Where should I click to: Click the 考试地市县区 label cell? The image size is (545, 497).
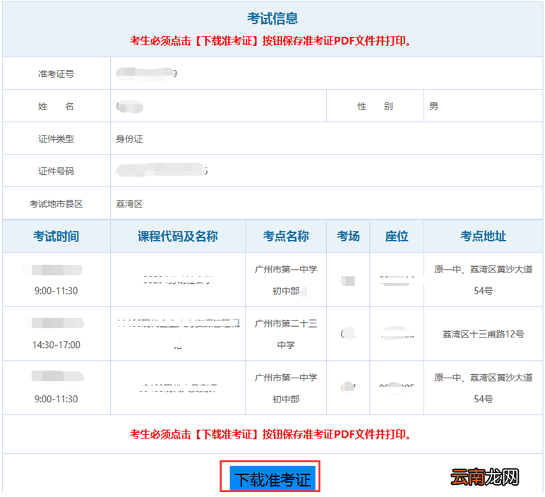pos(56,203)
